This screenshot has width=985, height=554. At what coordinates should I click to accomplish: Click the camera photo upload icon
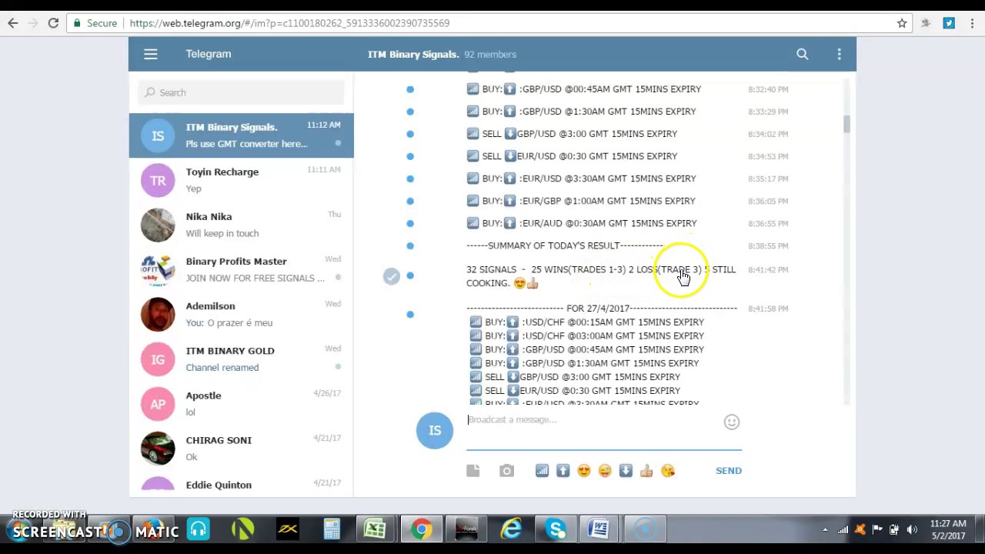pyautogui.click(x=506, y=471)
